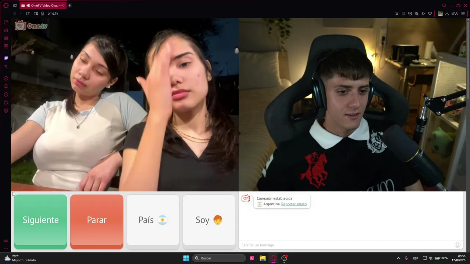
Task: Open the battery 100% indicator
Action: tap(441, 258)
